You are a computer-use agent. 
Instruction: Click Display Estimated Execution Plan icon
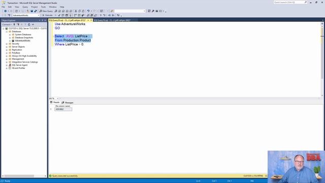tap(63, 15)
